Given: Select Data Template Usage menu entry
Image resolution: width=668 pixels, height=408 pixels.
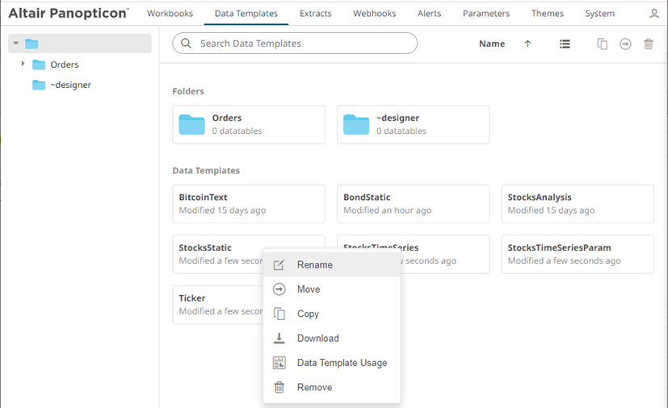Looking at the screenshot, I should click(x=341, y=363).
